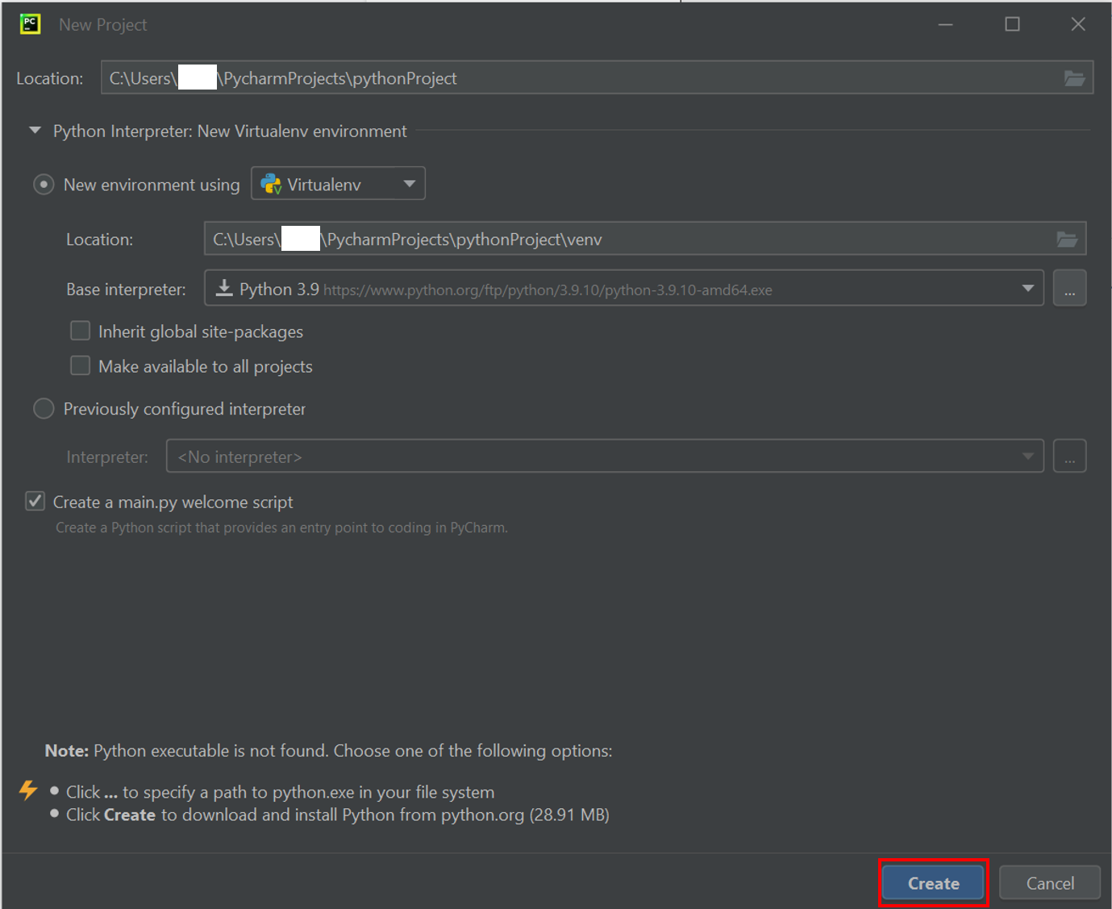Screen dimensions: 1112x909
Task: Collapse the Python Interpreter section
Action: click(35, 131)
